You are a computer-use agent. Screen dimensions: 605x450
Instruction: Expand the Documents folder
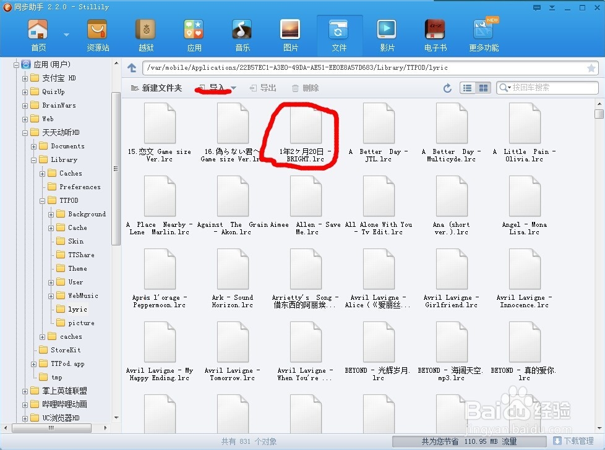[33, 146]
